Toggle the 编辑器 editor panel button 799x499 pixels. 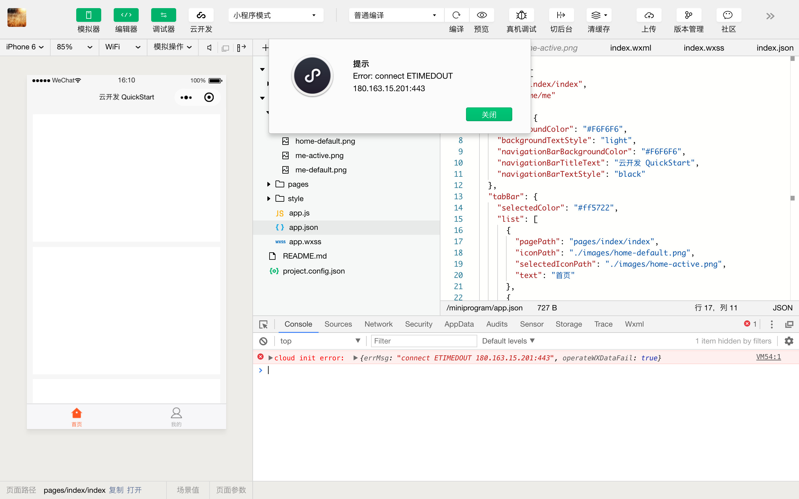pos(126,15)
